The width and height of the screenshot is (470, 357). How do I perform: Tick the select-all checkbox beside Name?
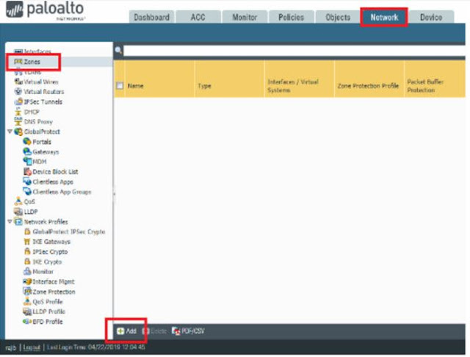click(x=120, y=86)
